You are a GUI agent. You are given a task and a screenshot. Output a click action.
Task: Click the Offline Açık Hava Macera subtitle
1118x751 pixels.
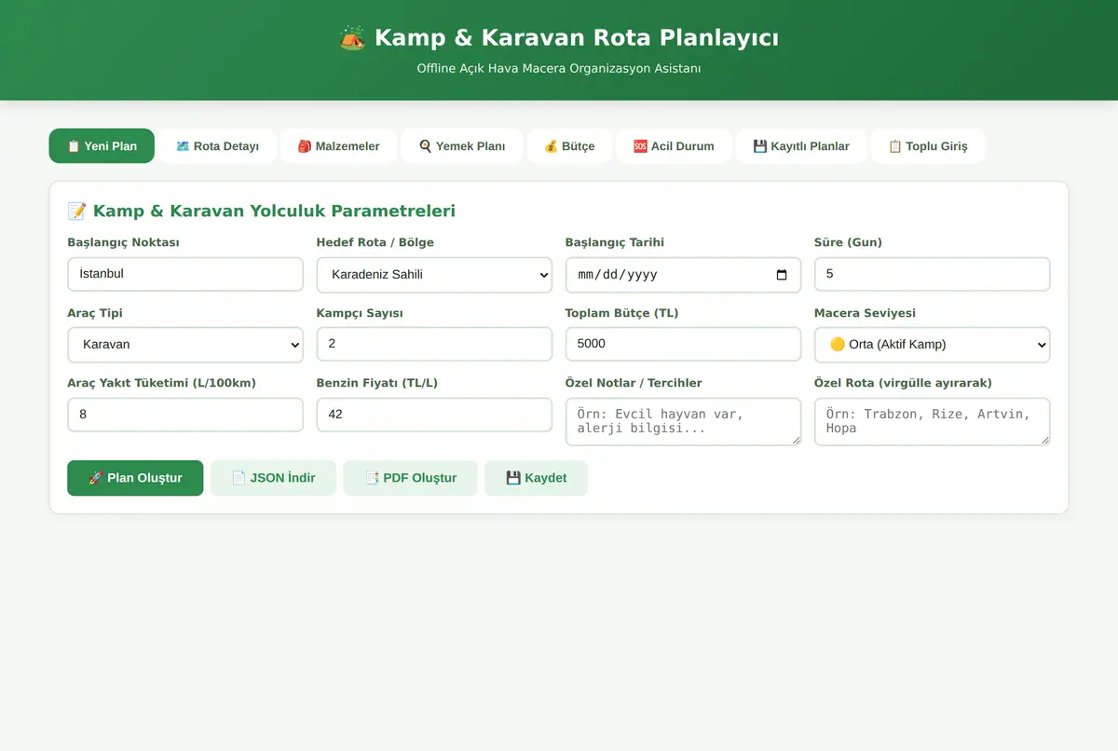coord(559,69)
